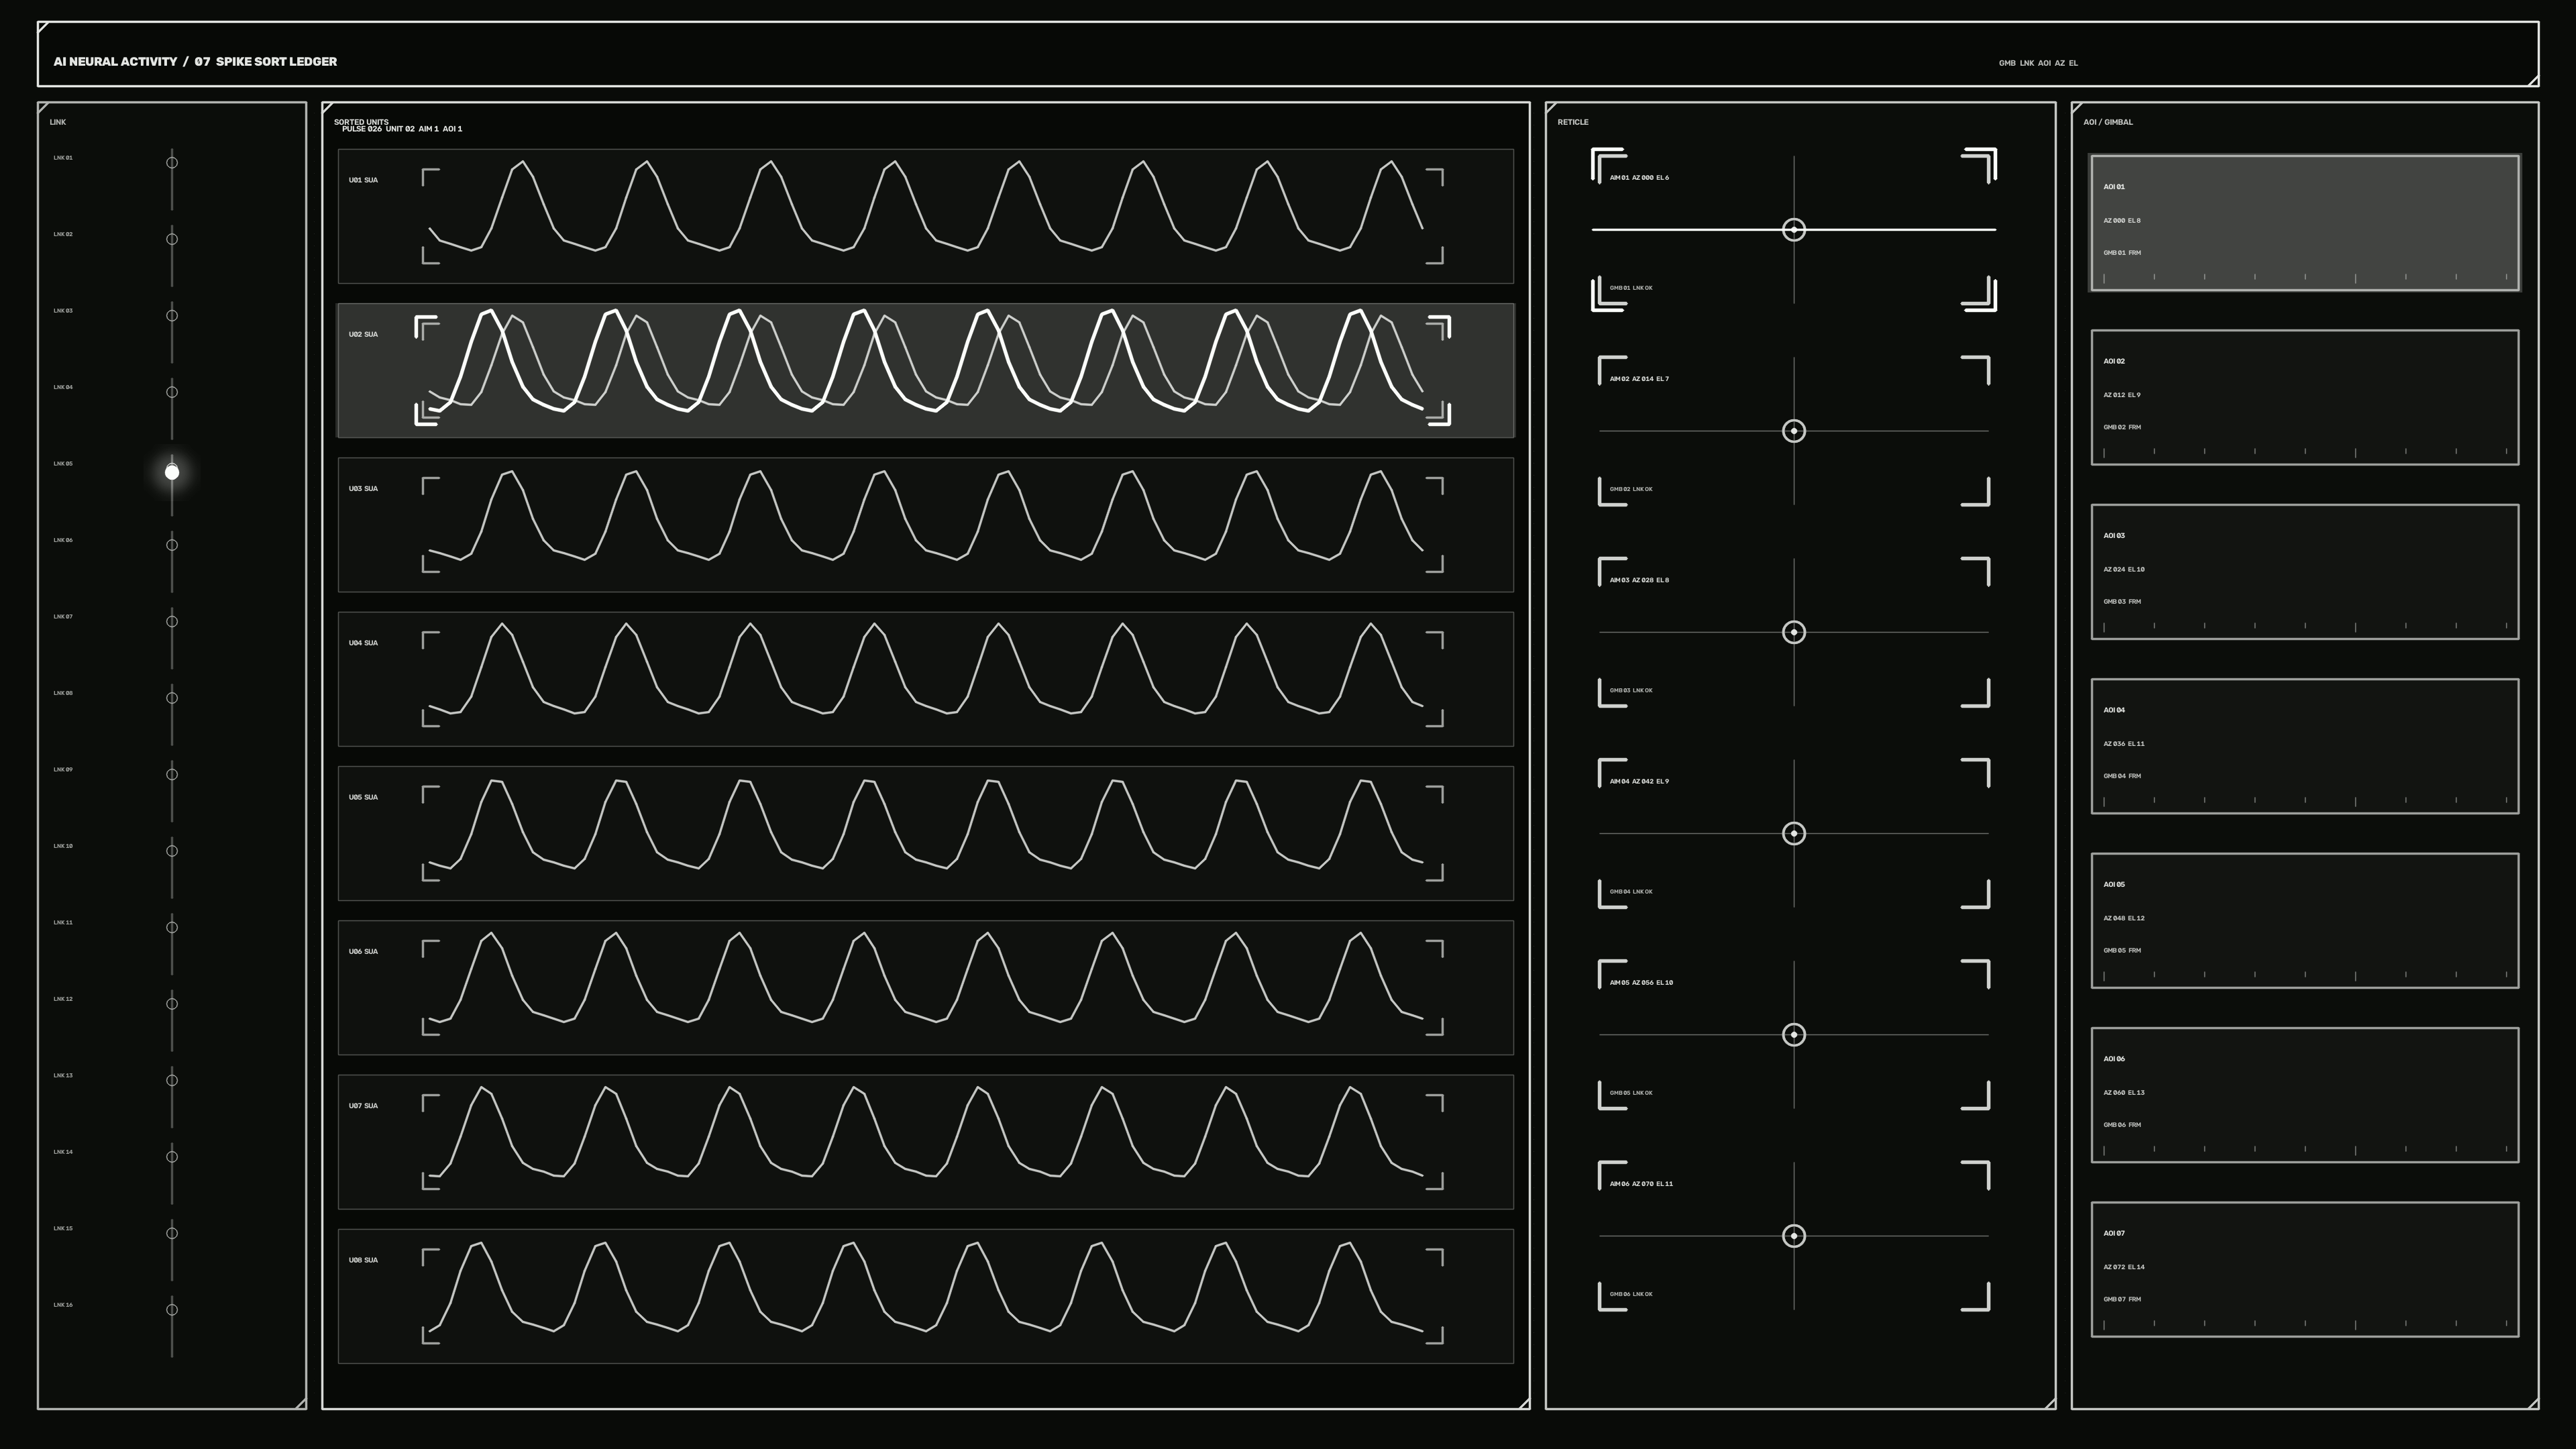
Task: Click the 'AIM 04 AZ 042 EL 9' readout
Action: pyautogui.click(x=1639, y=781)
